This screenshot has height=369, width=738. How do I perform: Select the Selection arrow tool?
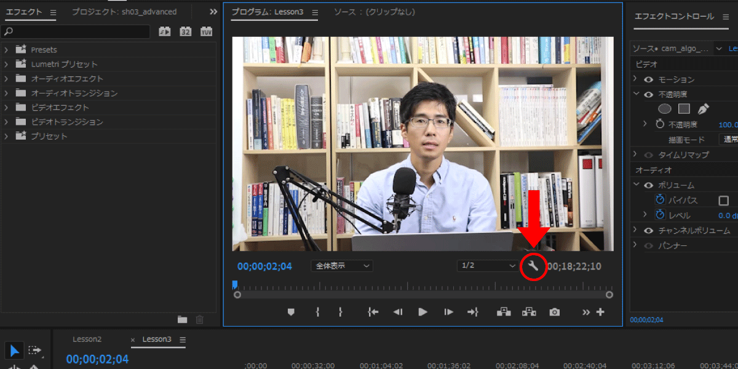pos(14,351)
